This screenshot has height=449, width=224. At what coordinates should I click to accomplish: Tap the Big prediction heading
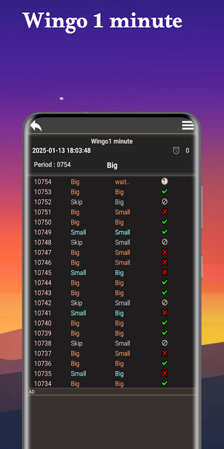pyautogui.click(x=112, y=165)
